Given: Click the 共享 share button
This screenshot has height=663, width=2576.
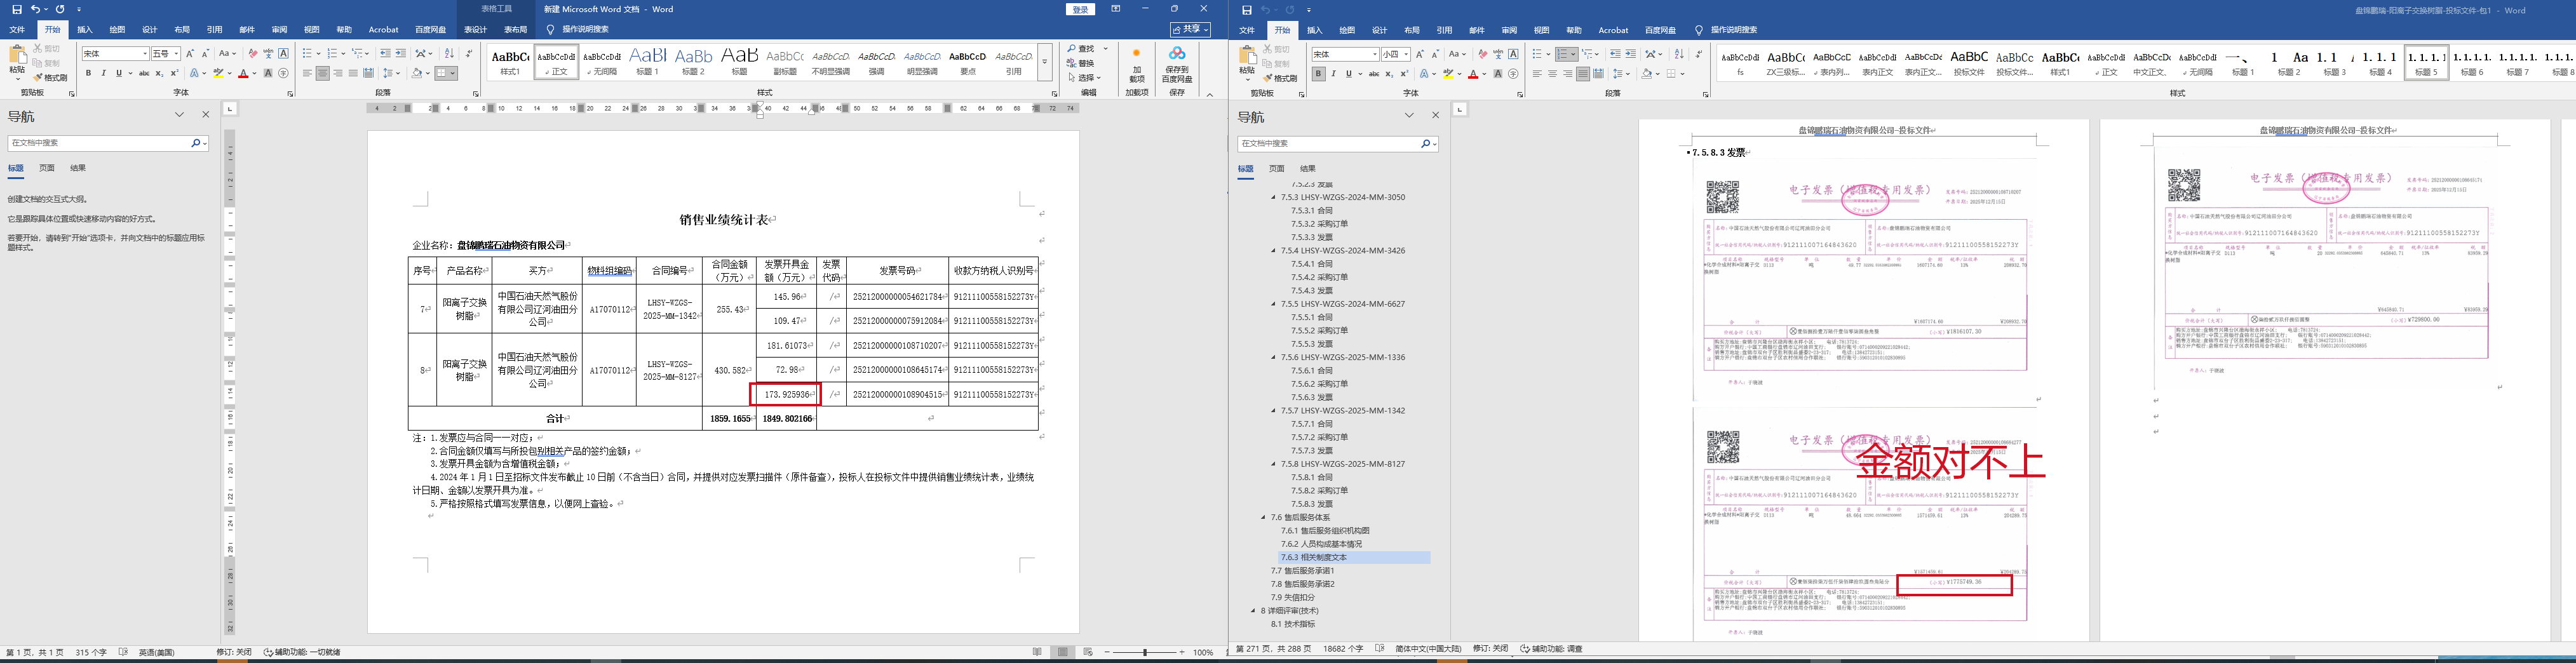Looking at the screenshot, I should tap(1190, 30).
